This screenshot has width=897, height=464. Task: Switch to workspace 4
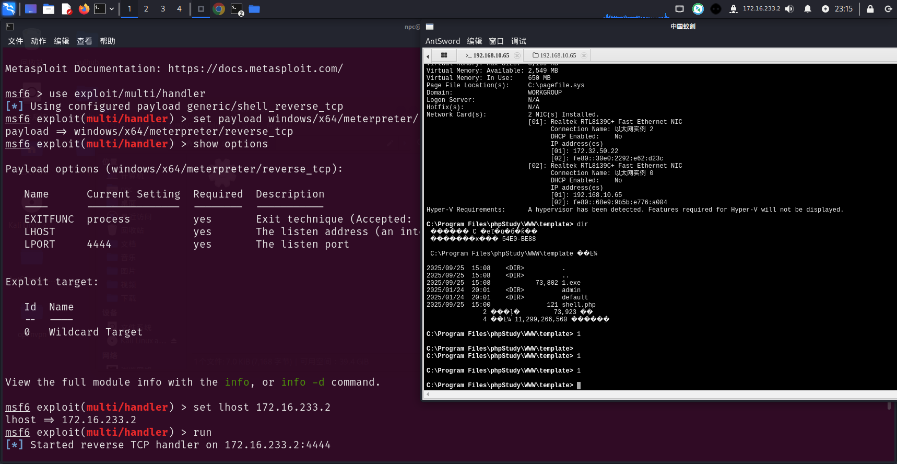coord(179,9)
